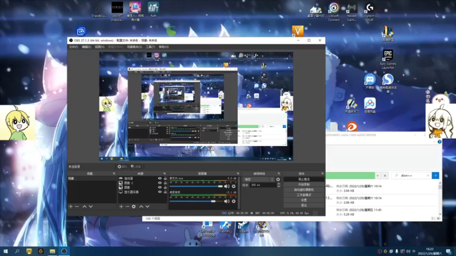This screenshot has height=256, width=456.
Task: Pop out the Scene Transitions dock panel
Action: tap(279, 174)
